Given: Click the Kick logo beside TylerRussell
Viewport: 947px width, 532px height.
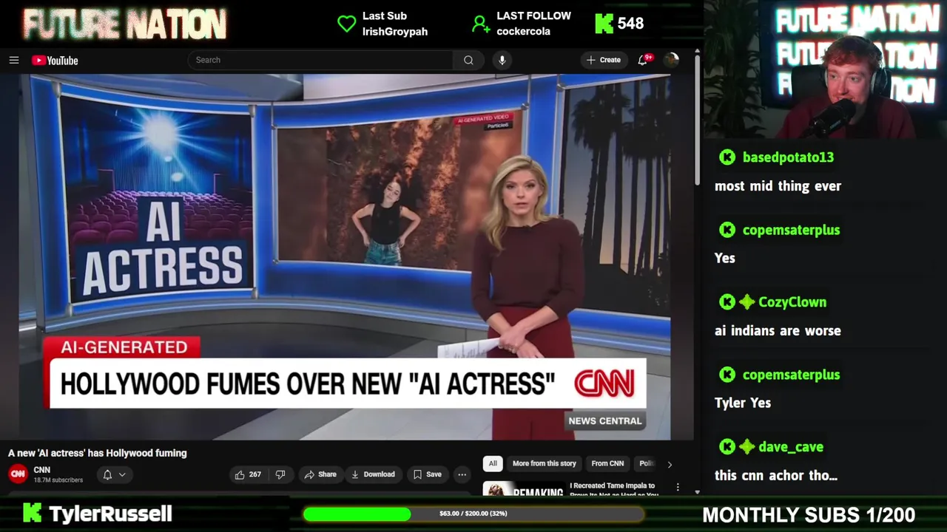Looking at the screenshot, I should point(32,513).
